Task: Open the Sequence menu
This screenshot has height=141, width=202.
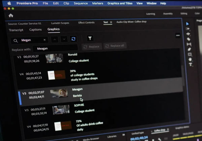Action: [81, 3]
